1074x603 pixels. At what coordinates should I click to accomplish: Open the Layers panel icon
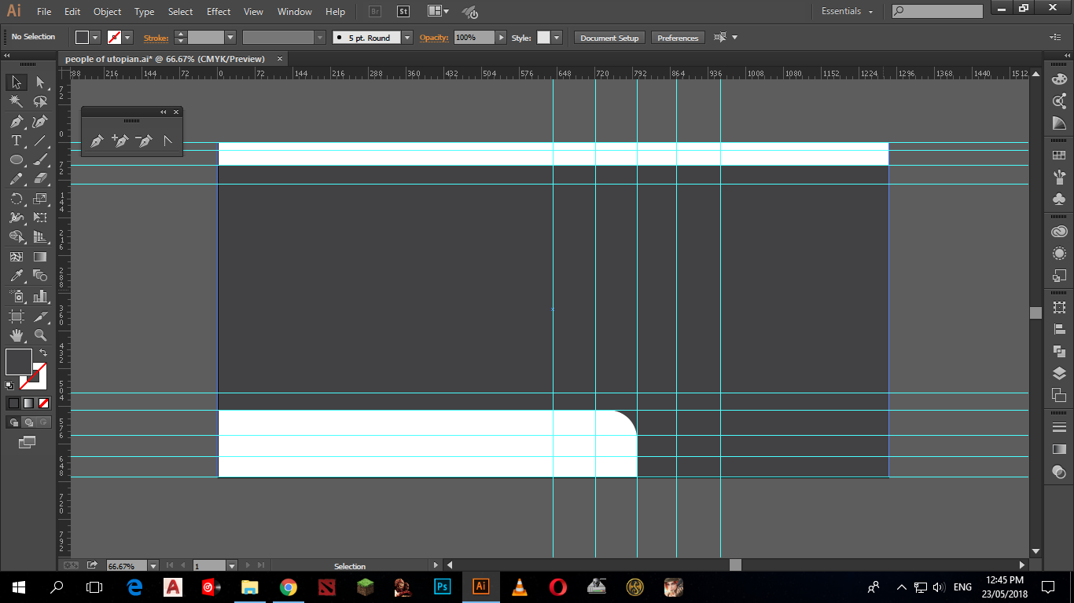click(x=1059, y=374)
